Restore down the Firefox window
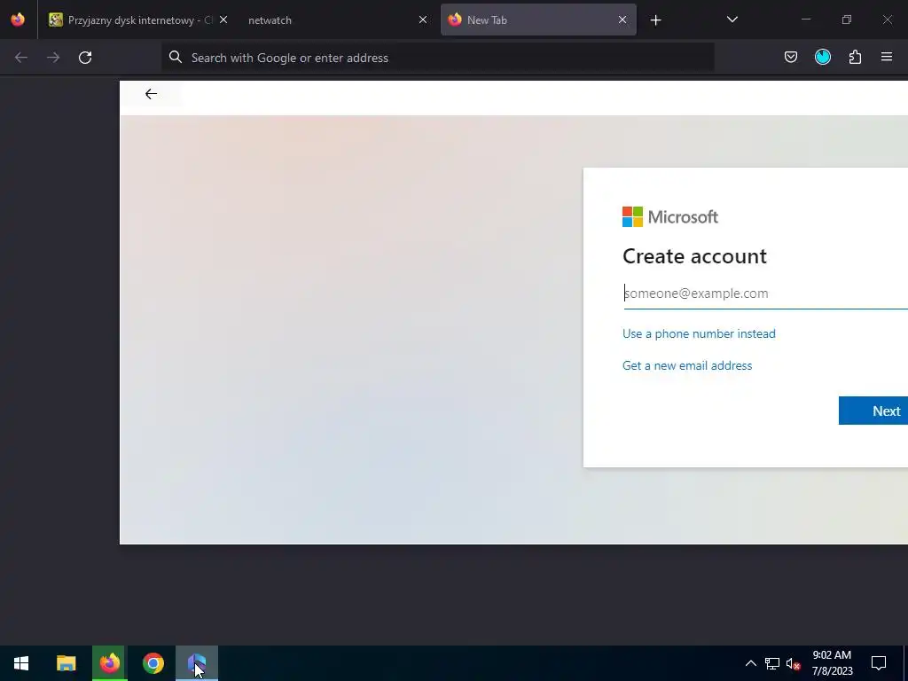 (x=847, y=20)
